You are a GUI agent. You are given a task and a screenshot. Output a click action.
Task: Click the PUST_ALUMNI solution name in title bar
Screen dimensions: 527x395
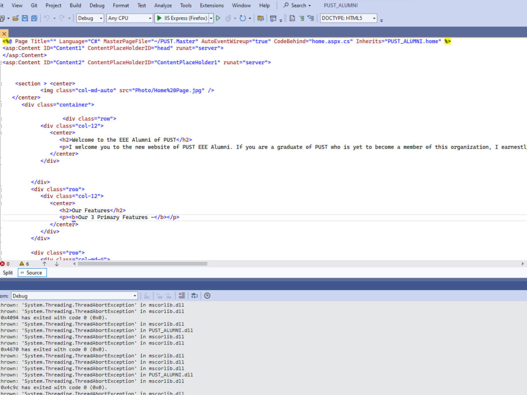click(340, 5)
